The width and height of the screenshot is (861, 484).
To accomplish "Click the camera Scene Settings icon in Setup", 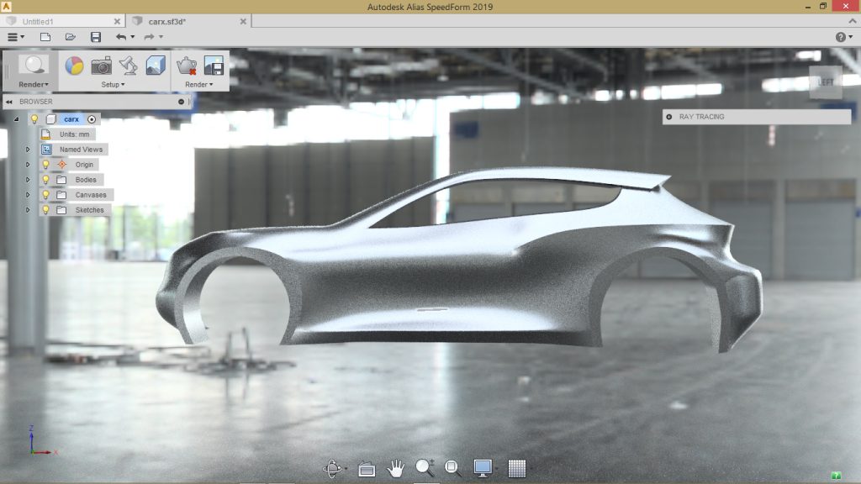I will click(101, 66).
